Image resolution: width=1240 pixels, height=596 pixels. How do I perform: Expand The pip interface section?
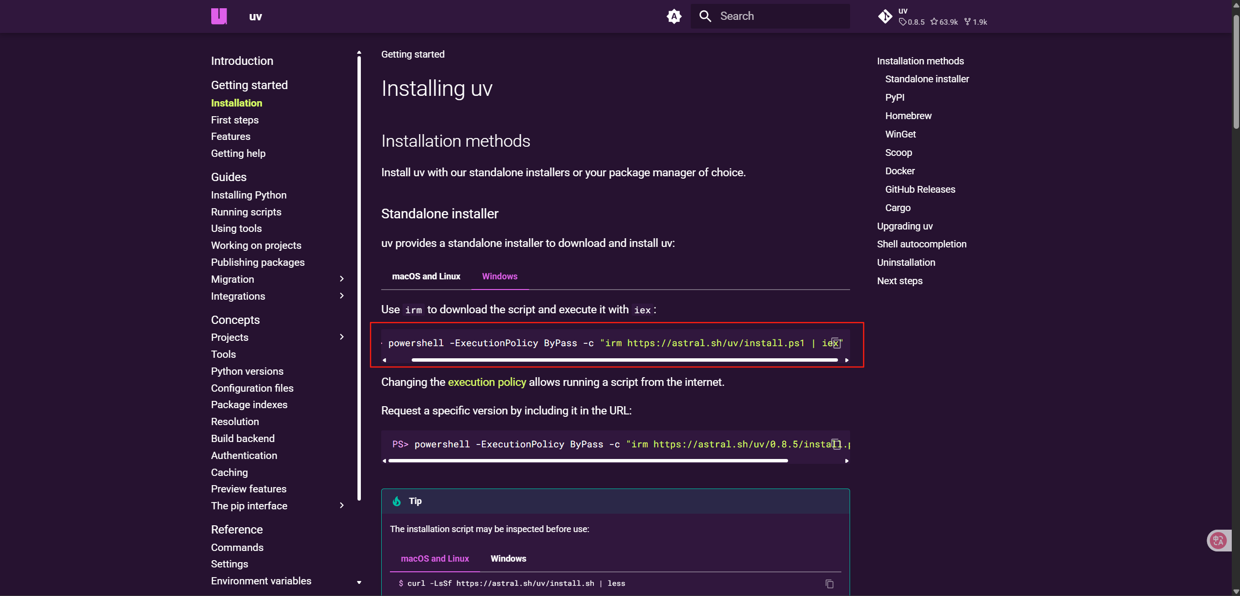point(341,505)
